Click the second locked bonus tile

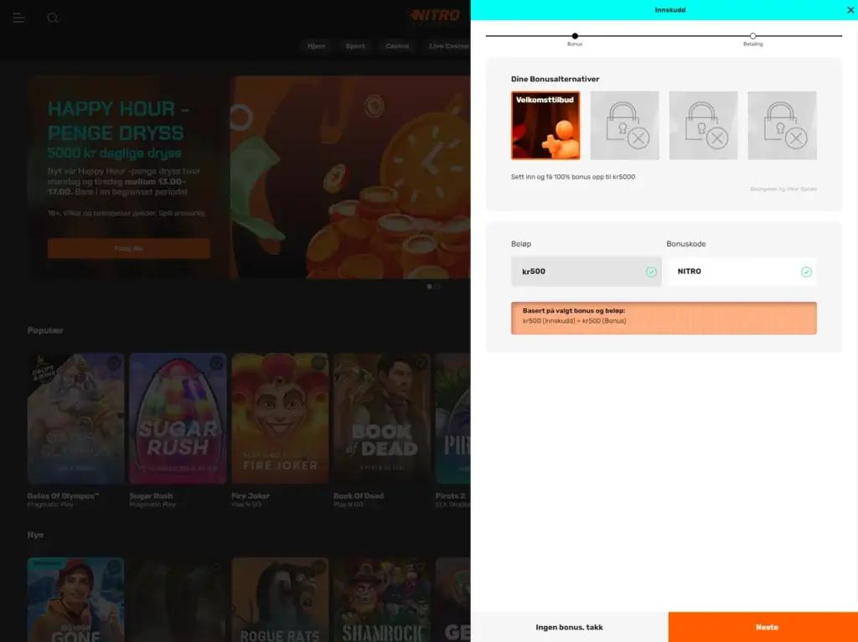point(703,126)
